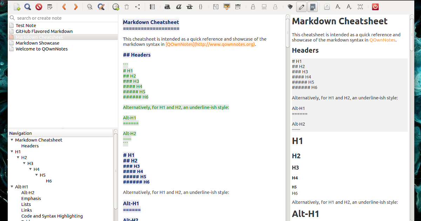Viewport: 421px width, 221px height.
Task: Decrease the note text size
Action: click(349, 7)
